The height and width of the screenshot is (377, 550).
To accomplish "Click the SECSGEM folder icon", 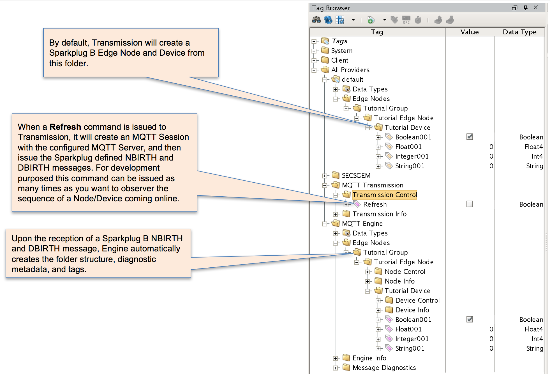I will coord(336,175).
